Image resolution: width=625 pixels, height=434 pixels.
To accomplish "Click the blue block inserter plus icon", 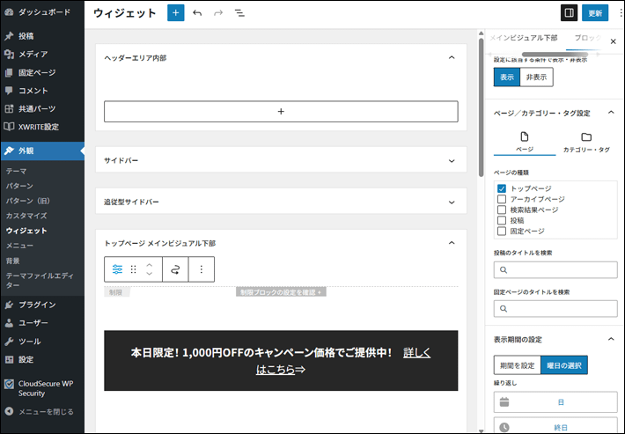I will coord(176,13).
